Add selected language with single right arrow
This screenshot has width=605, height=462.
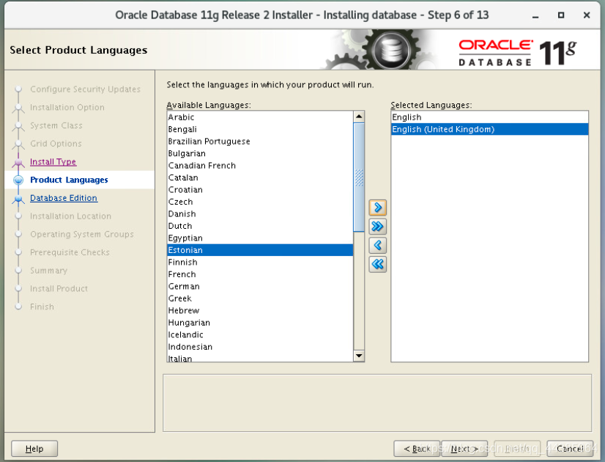(x=377, y=208)
